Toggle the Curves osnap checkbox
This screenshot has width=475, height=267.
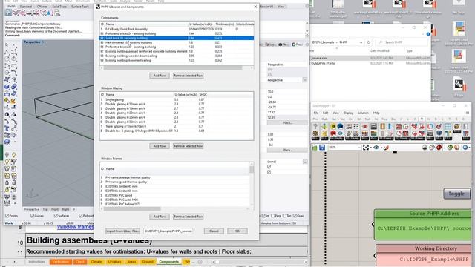(x=32, y=216)
